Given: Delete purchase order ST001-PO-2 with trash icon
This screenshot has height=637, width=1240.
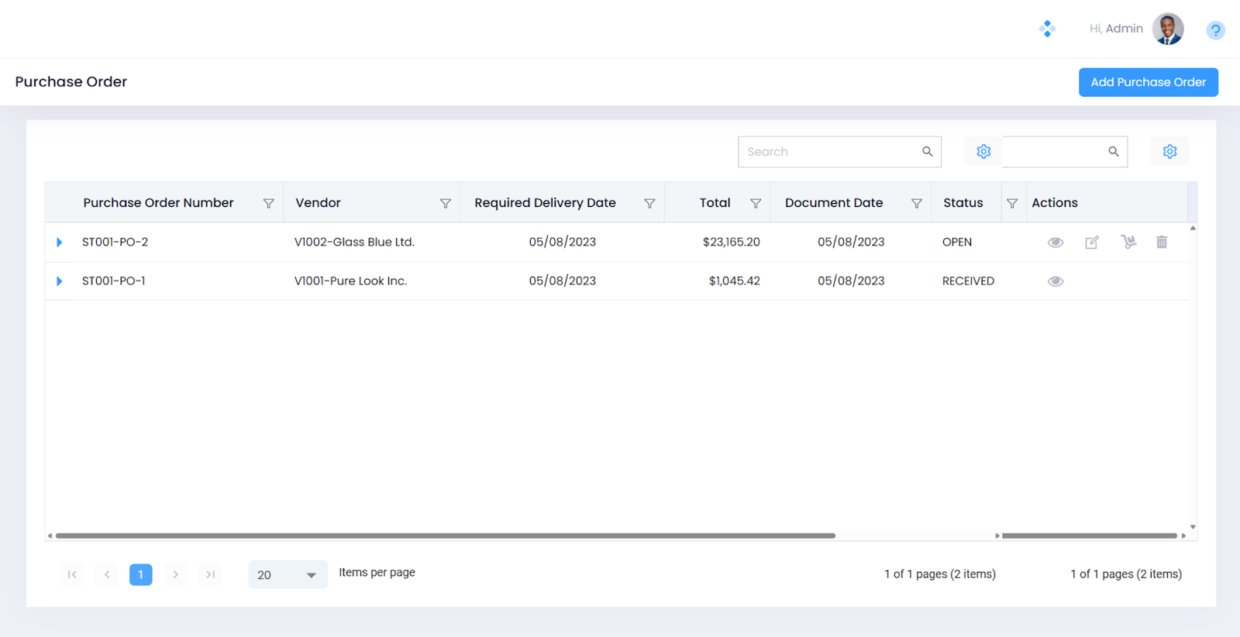Looking at the screenshot, I should click(x=1161, y=243).
